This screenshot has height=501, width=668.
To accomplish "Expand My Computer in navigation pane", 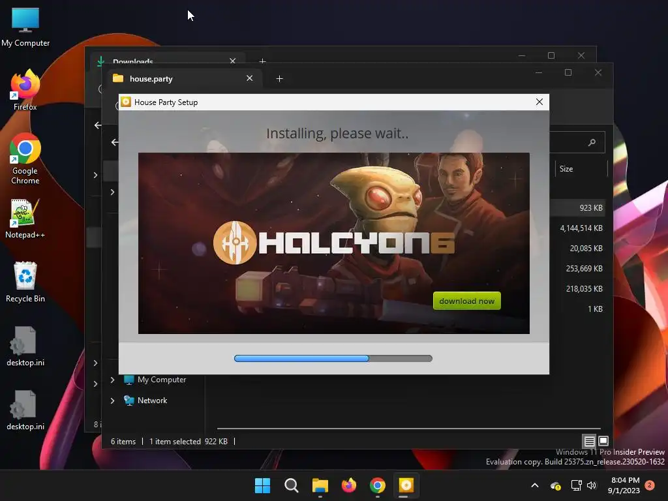I will pos(112,380).
